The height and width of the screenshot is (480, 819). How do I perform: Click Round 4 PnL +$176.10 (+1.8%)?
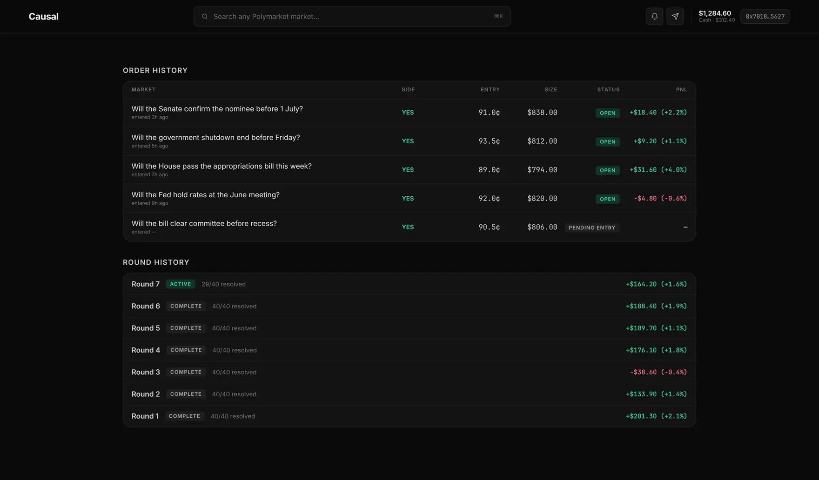coord(656,350)
